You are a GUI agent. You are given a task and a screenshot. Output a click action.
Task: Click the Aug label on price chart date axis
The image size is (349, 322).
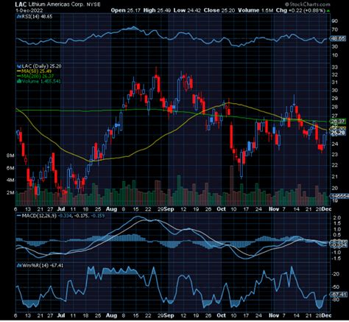pyautogui.click(x=111, y=209)
